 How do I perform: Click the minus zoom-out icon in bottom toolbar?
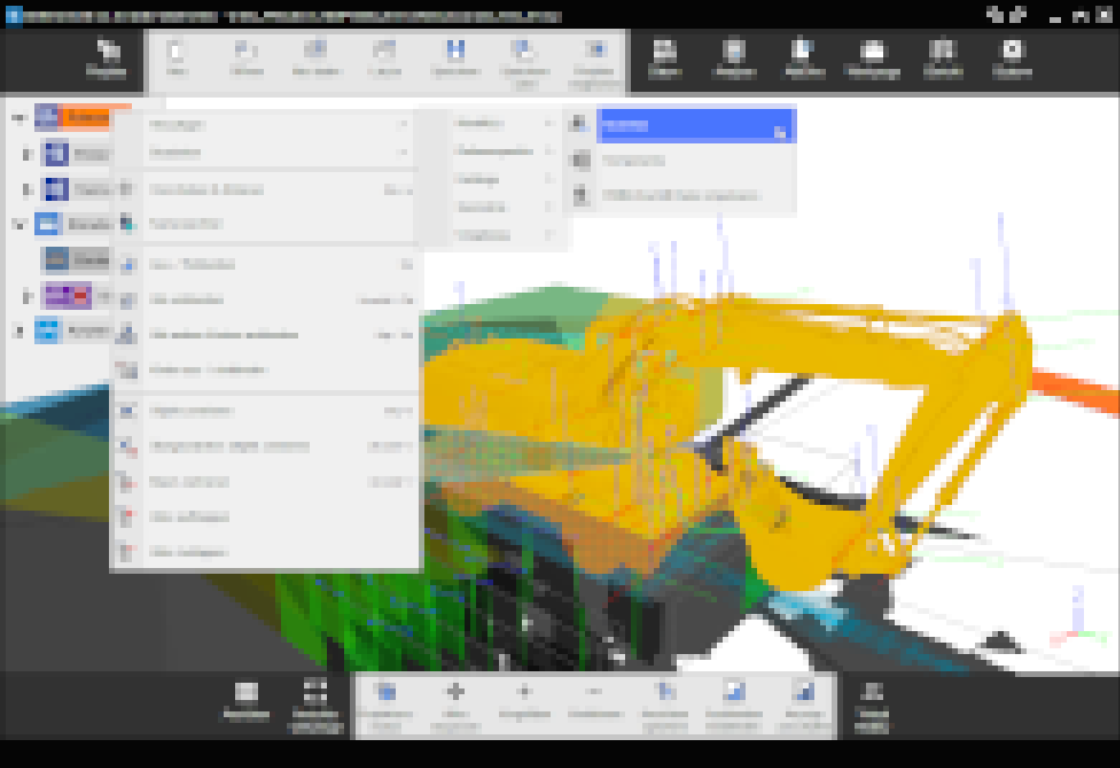point(596,692)
